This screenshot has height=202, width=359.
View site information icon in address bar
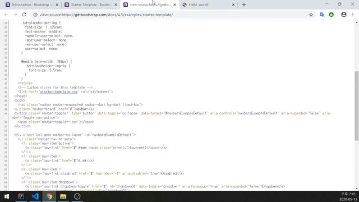pos(35,15)
